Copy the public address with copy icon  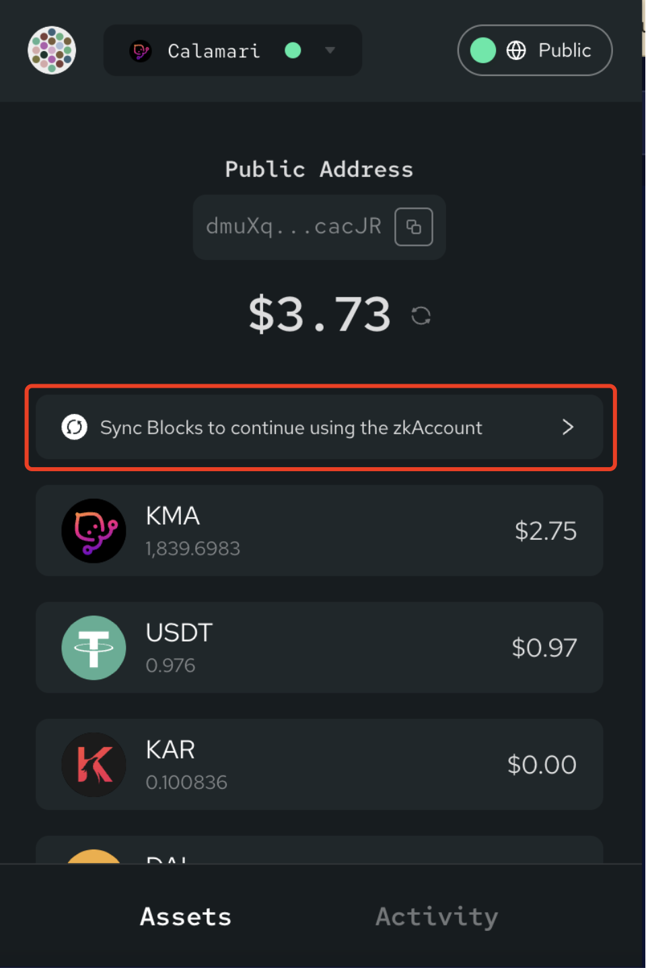click(x=413, y=227)
